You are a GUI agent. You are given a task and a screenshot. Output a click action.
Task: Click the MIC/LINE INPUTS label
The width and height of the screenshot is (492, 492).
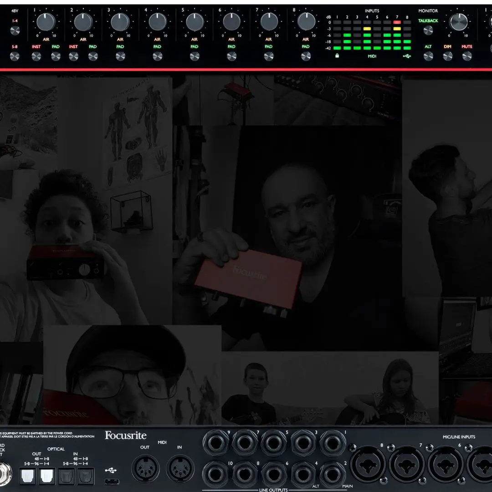(x=459, y=437)
